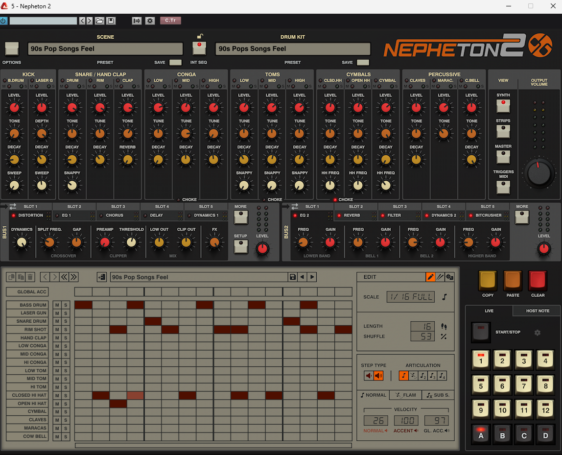Copy pattern using sequencer copy icon
Viewport: 562px width, 455px height.
click(x=11, y=277)
